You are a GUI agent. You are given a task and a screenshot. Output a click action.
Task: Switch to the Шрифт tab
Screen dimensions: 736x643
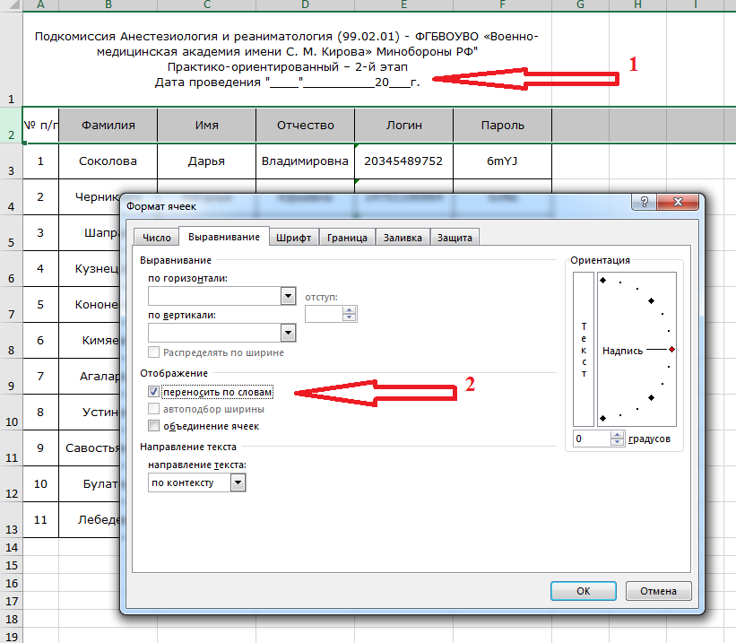tap(293, 238)
